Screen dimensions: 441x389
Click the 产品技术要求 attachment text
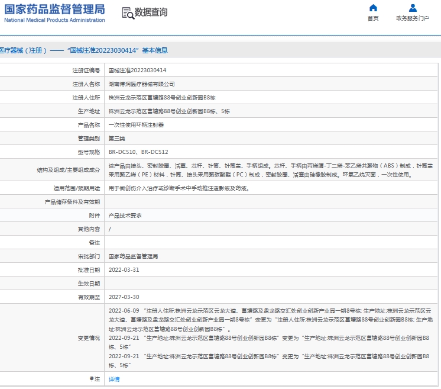pos(125,216)
